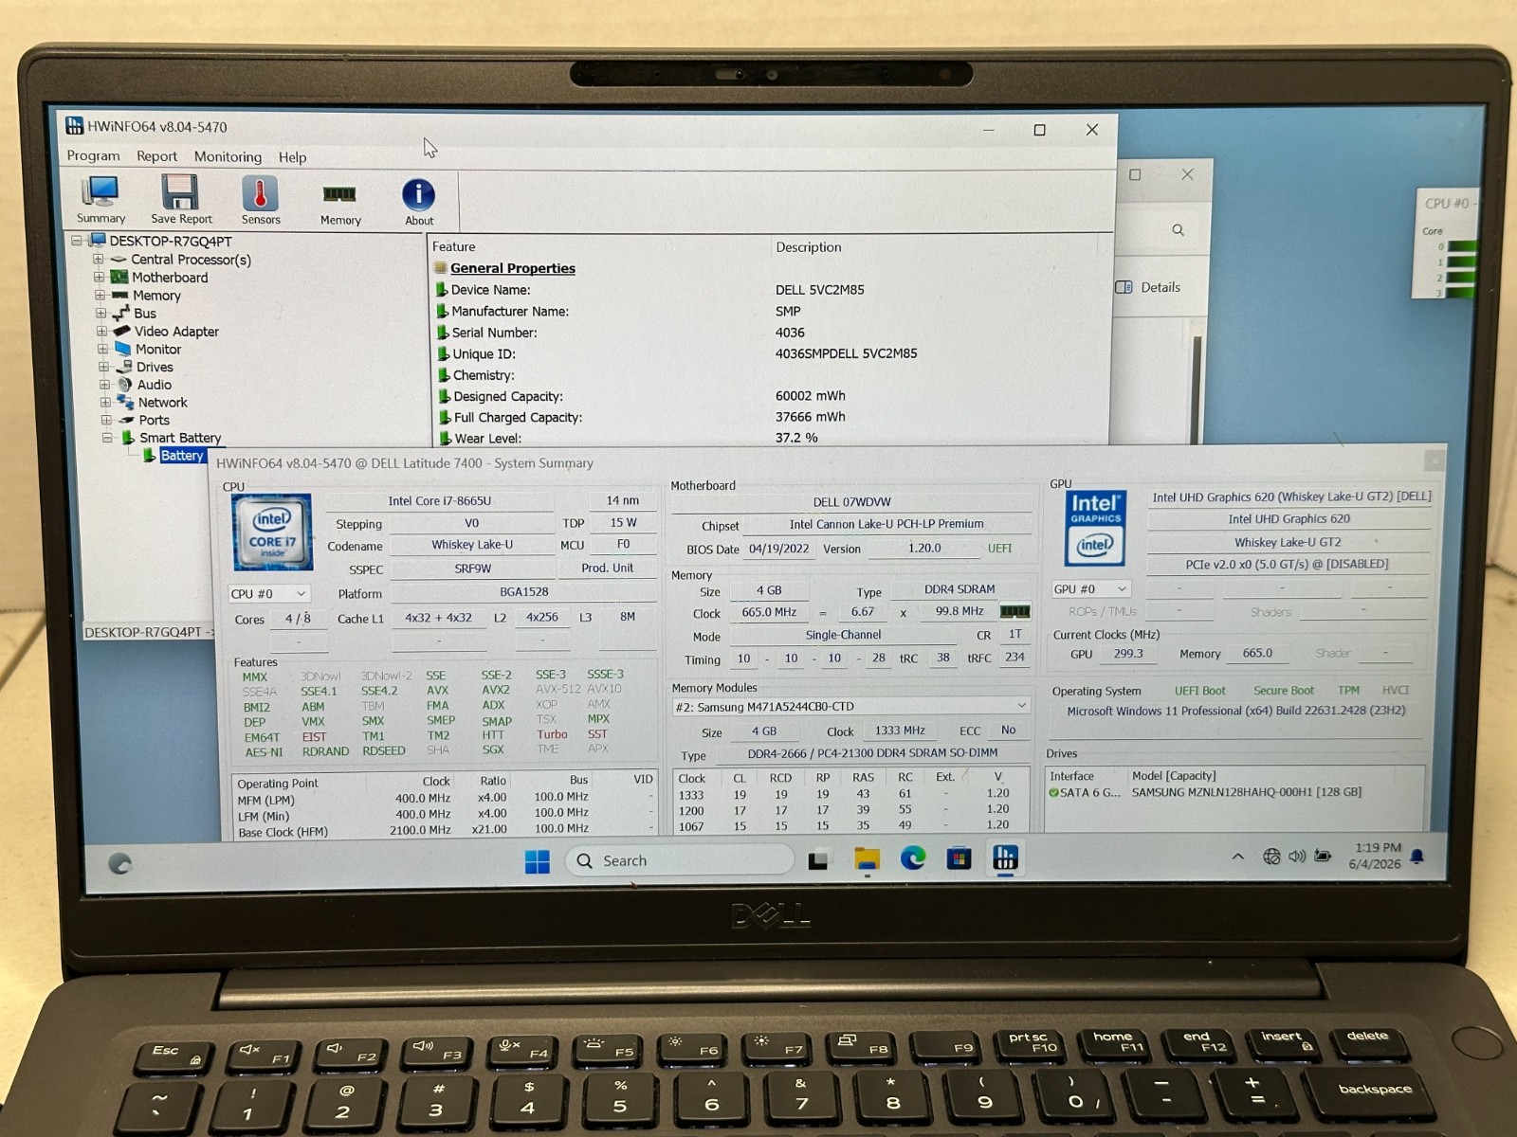This screenshot has height=1137, width=1517.
Task: Open the volume tray icon
Action: pos(1297,857)
